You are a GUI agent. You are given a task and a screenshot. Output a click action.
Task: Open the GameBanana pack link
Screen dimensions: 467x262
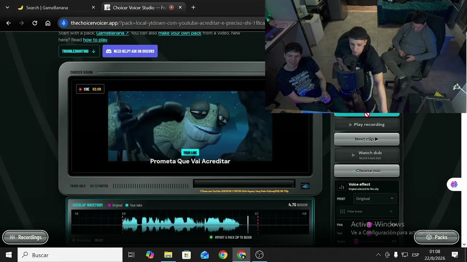click(112, 33)
